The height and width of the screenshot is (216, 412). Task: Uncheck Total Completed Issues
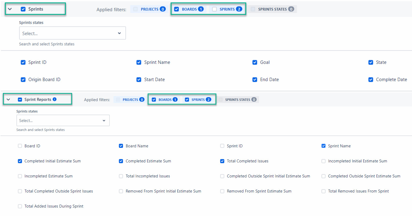222,161
